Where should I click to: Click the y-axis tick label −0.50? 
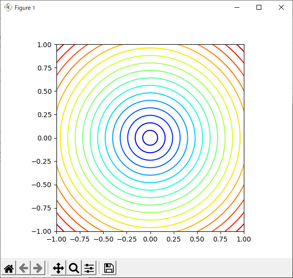(x=42, y=185)
